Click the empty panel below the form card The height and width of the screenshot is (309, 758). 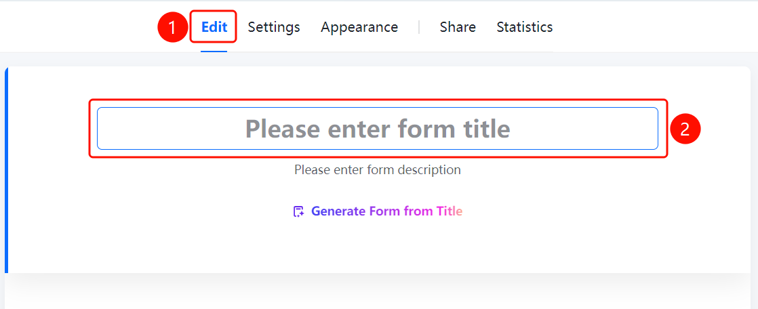pyautogui.click(x=378, y=292)
